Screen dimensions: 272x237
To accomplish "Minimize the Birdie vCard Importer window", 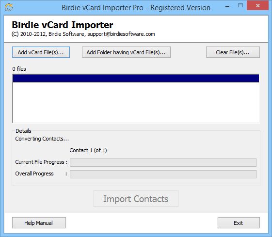I will pyautogui.click(x=227, y=7).
